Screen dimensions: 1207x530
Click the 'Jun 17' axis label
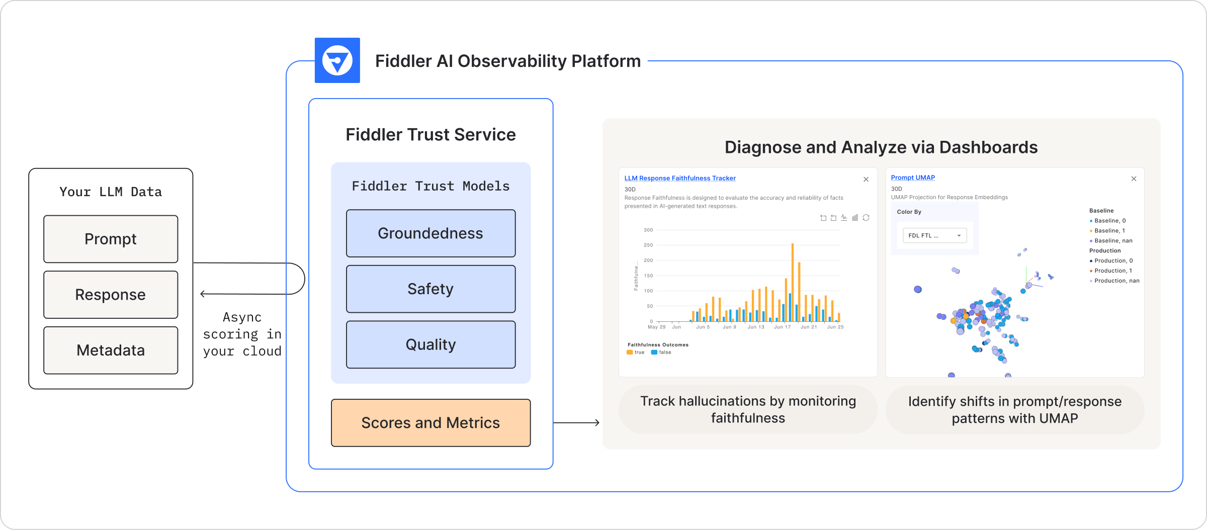(x=782, y=327)
